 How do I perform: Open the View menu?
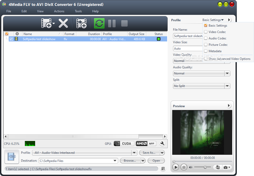(x=40, y=11)
